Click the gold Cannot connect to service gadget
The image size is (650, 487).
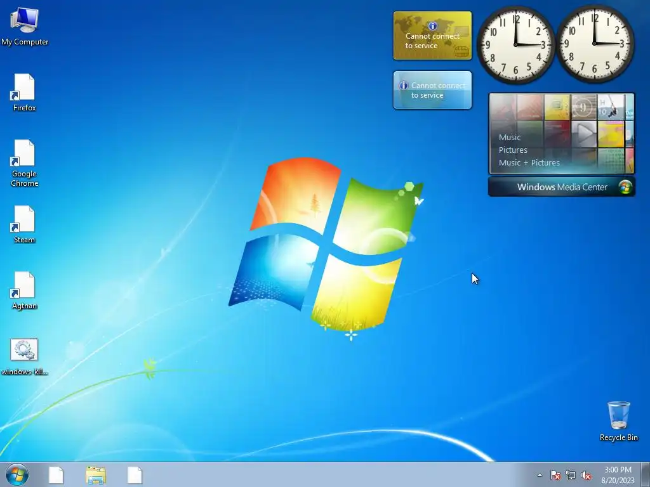pyautogui.click(x=432, y=36)
